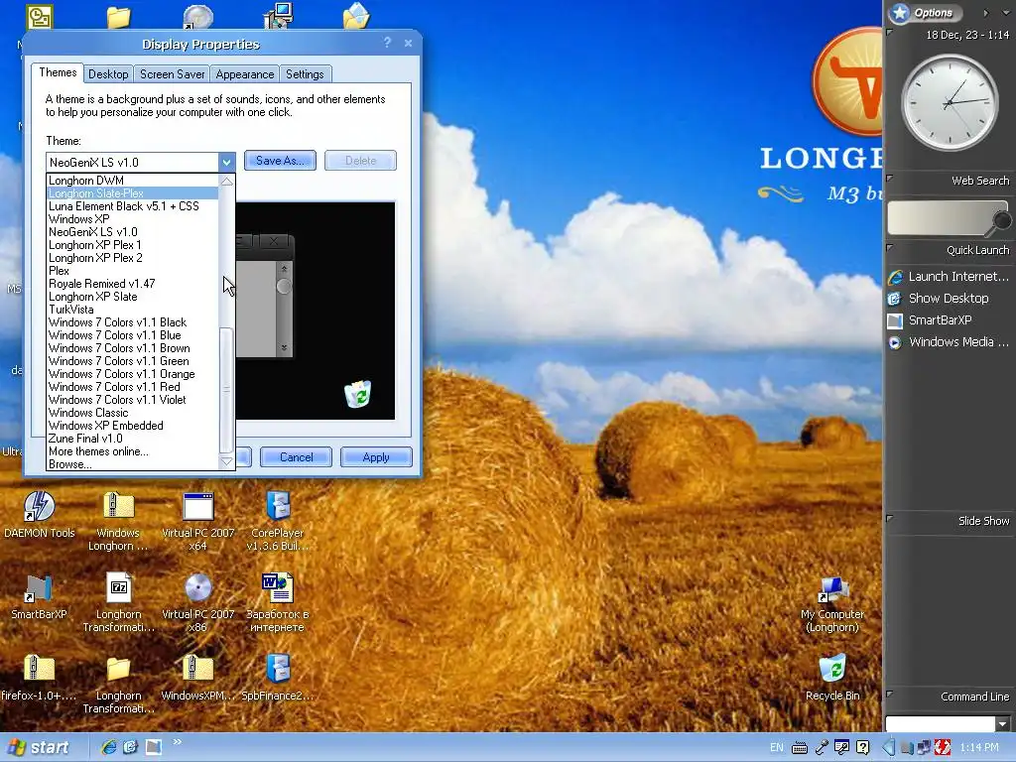Screen dimensions: 1016x762
Task: Click the Display Properties help question mark button
Action: point(387,43)
